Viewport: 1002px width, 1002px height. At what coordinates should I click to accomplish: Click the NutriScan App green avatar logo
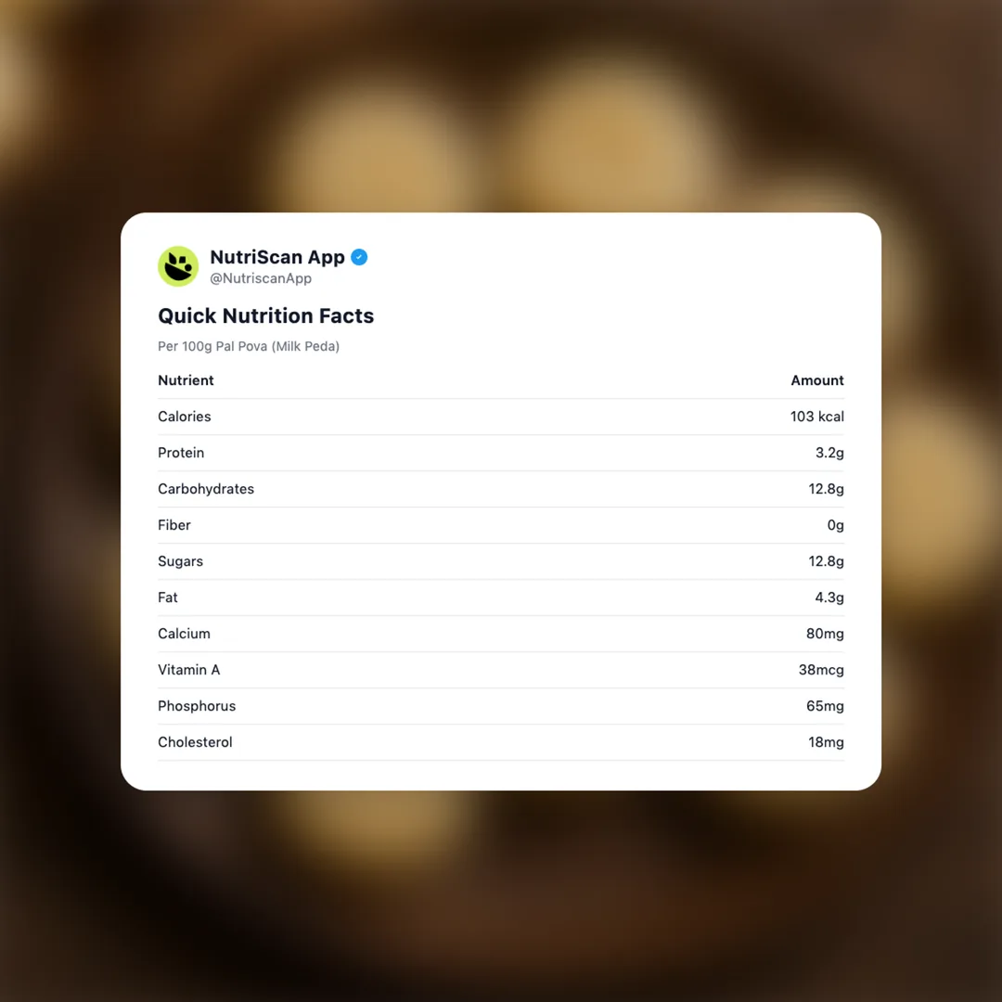[x=178, y=266]
